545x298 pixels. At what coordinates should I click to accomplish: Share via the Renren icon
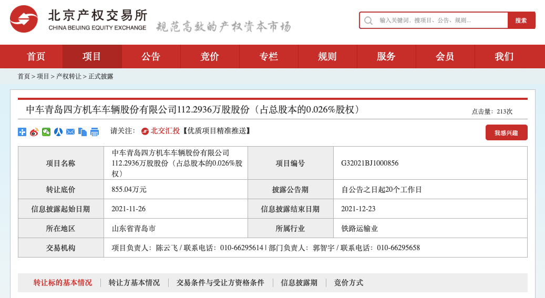(58, 132)
